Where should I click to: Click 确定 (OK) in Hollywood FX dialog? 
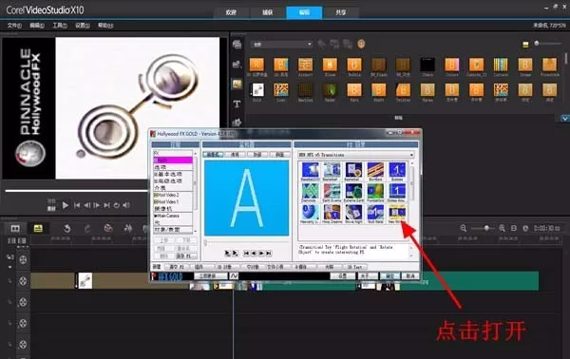tap(389, 276)
